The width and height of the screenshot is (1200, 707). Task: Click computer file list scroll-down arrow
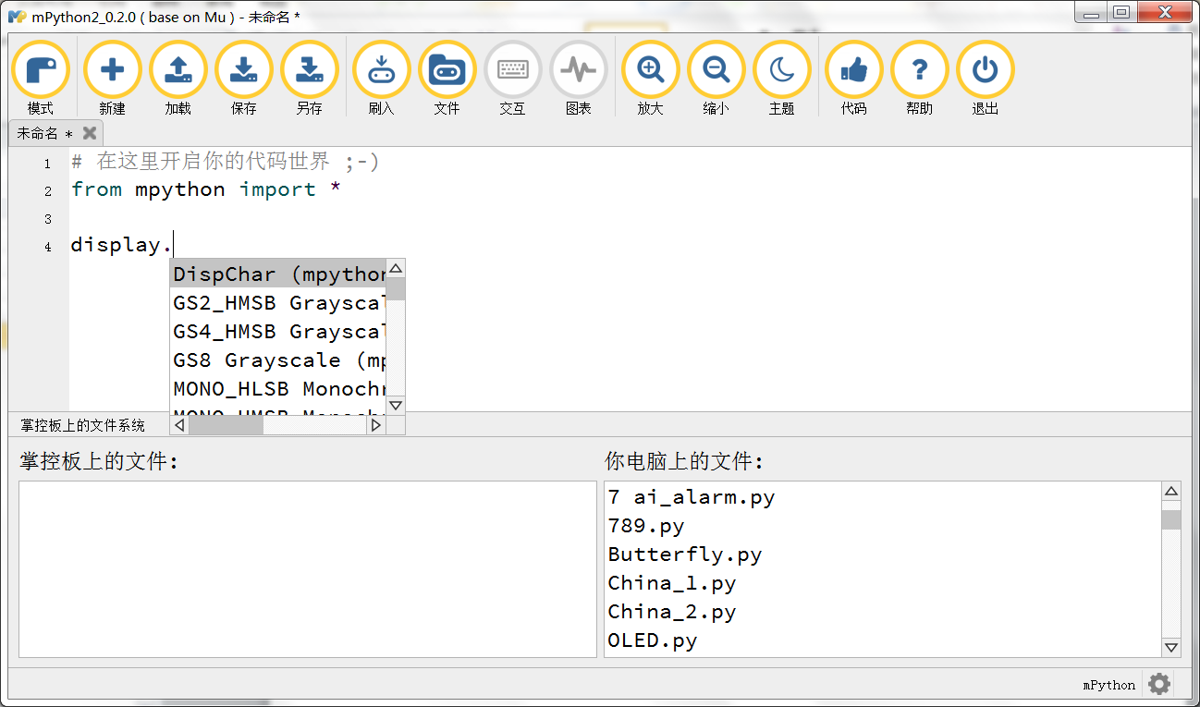(x=1171, y=647)
